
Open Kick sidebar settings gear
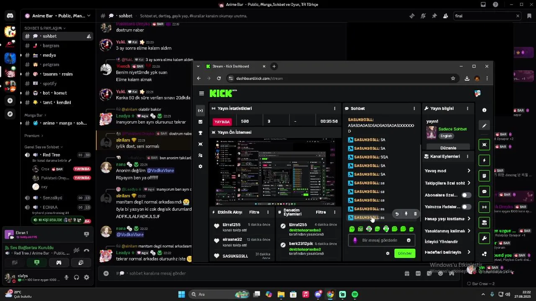[200, 166]
